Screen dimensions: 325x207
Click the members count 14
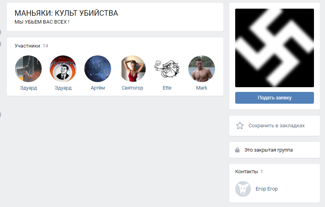[x=45, y=46]
